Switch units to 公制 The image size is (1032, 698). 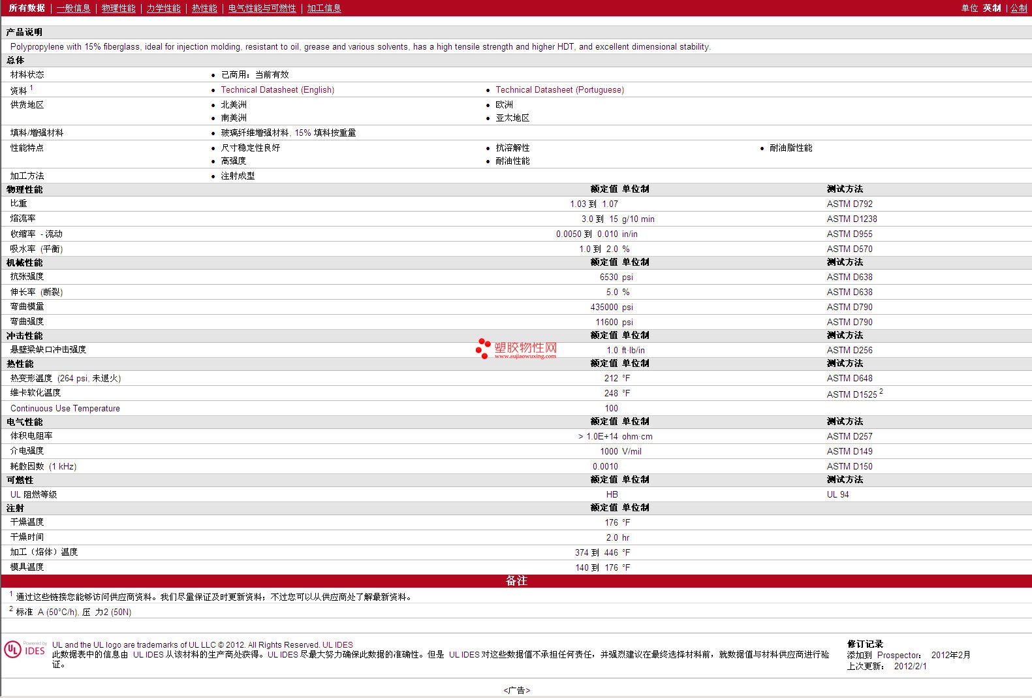tap(1018, 8)
